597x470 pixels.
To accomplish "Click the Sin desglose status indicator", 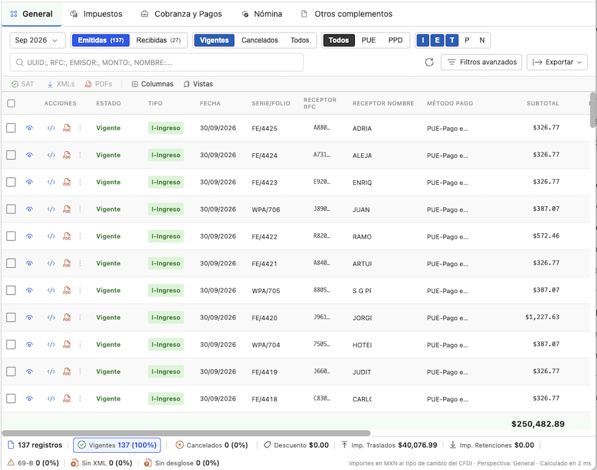I will click(182, 463).
